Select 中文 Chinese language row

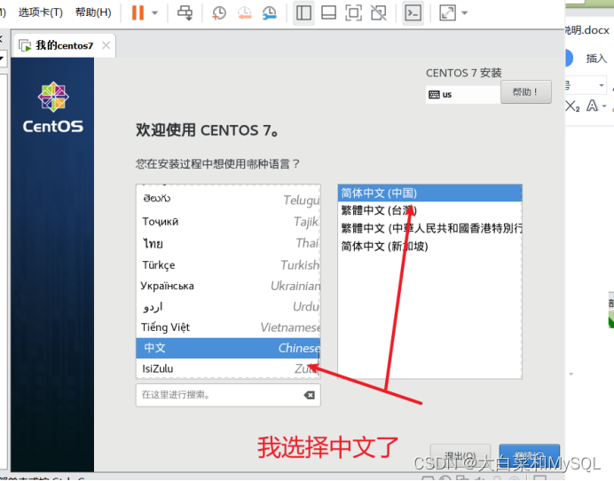pyautogui.click(x=228, y=348)
